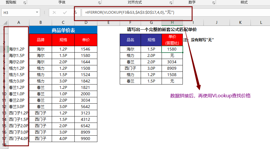Click the red 规格 header in column C

pyautogui.click(x=63, y=40)
